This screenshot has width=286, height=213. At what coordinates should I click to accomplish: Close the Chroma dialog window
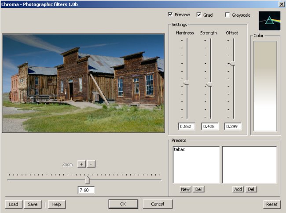282,4
